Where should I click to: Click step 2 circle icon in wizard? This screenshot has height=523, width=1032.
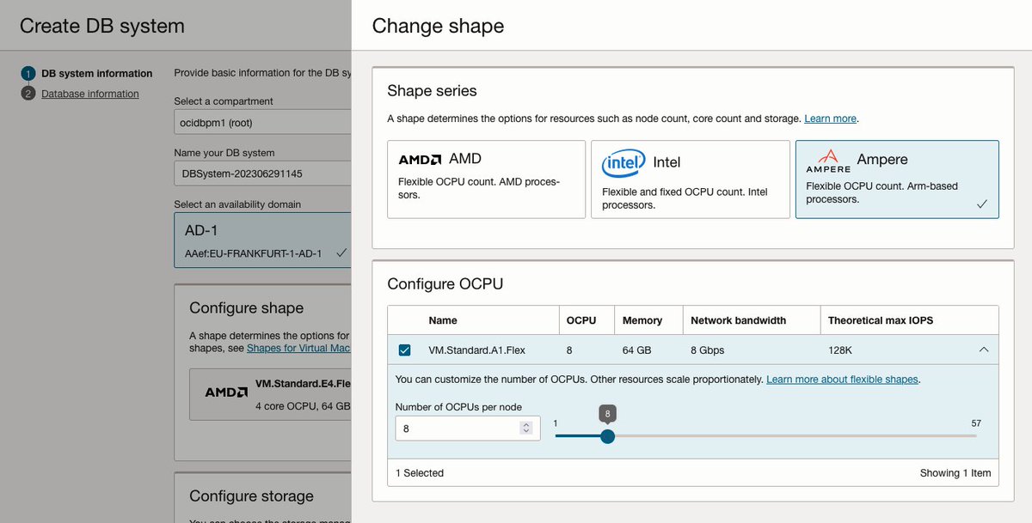(28, 94)
